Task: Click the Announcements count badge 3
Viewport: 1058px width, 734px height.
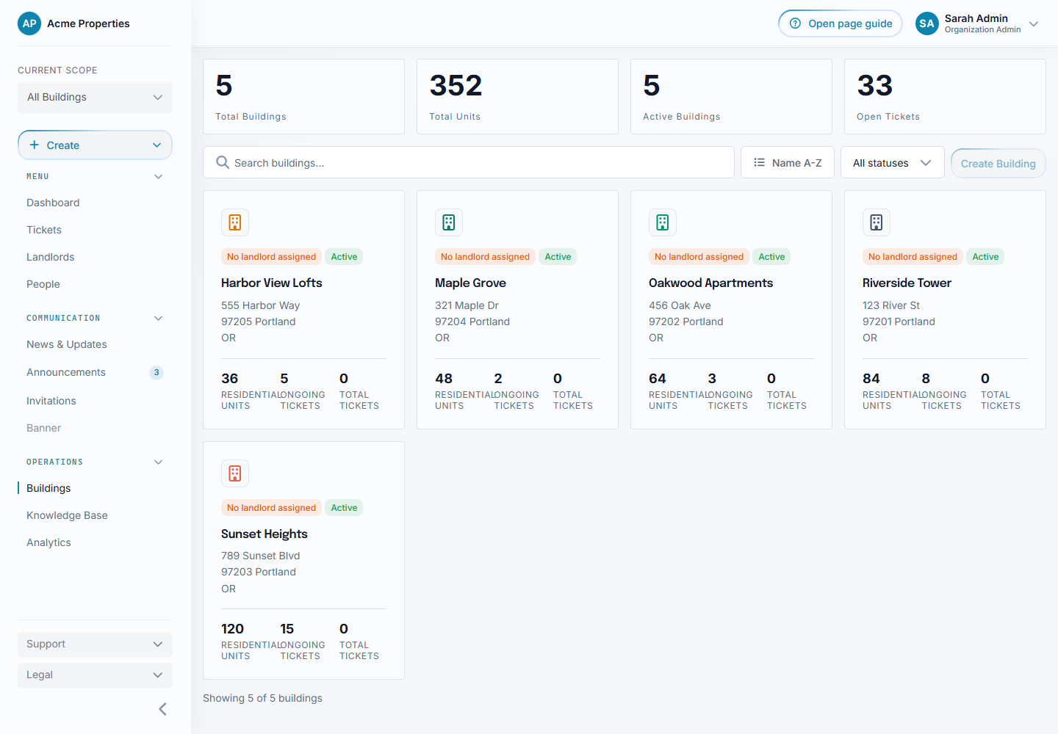Action: pos(156,373)
